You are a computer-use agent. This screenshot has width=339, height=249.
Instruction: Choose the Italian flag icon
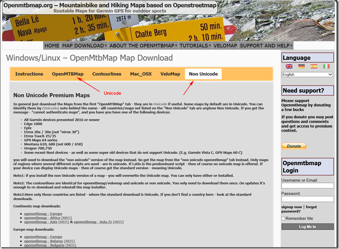pyautogui.click(x=326, y=66)
